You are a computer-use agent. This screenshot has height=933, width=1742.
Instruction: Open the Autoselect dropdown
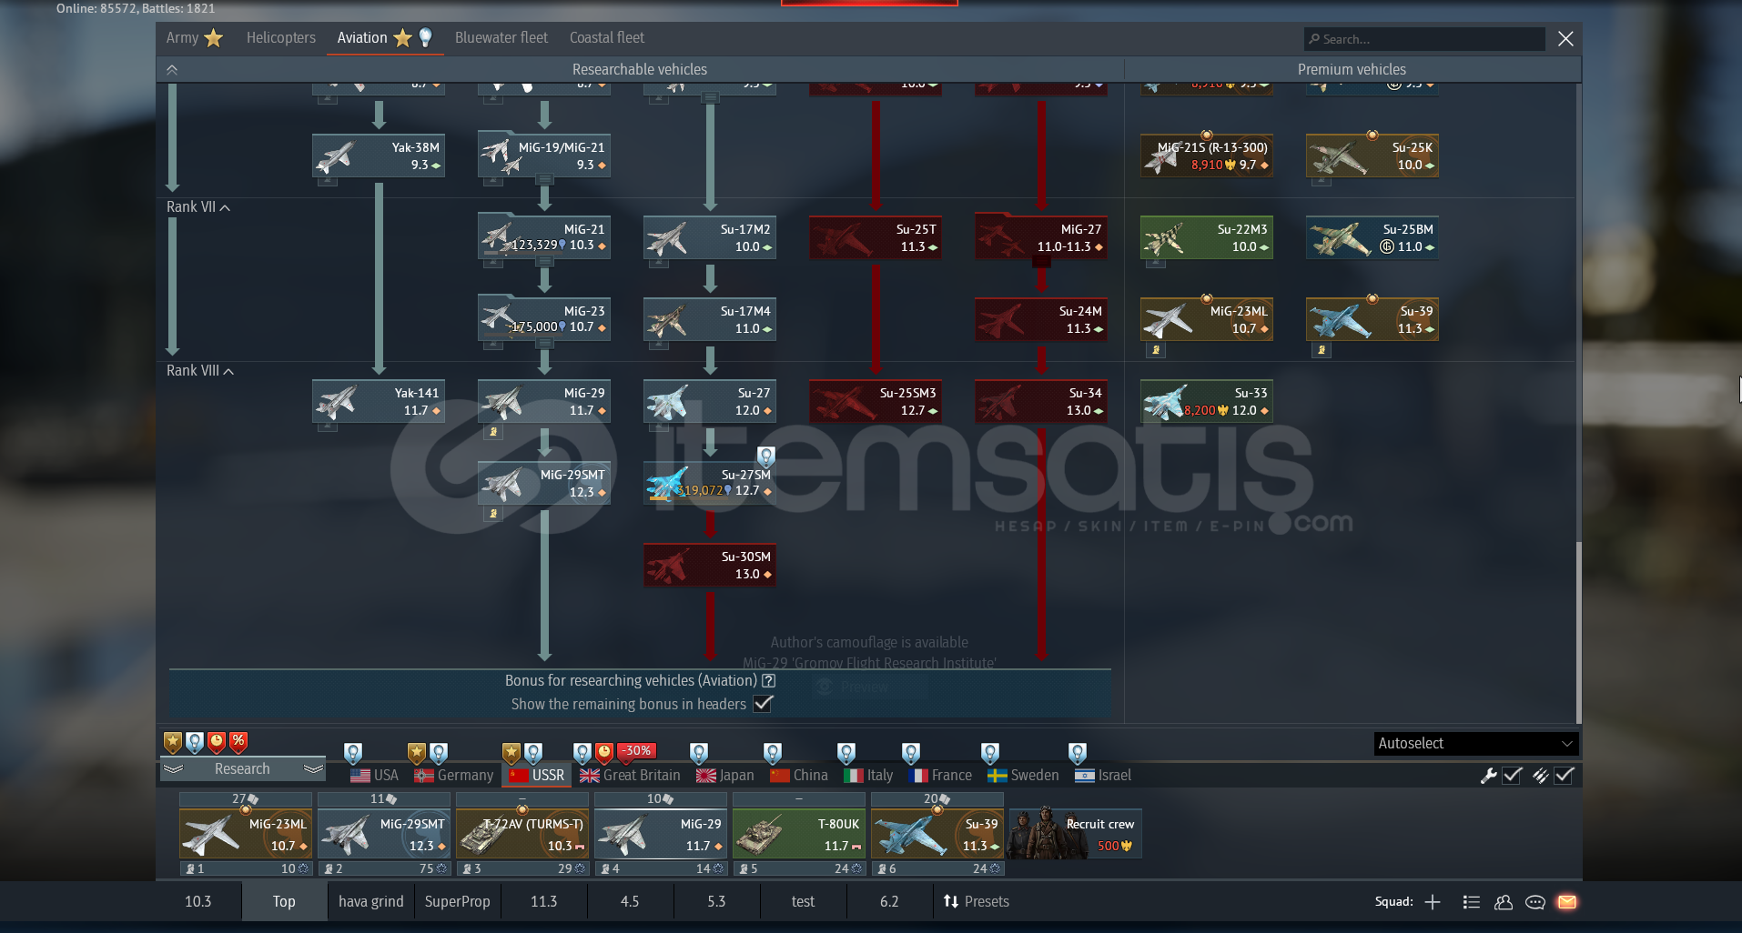[1475, 744]
